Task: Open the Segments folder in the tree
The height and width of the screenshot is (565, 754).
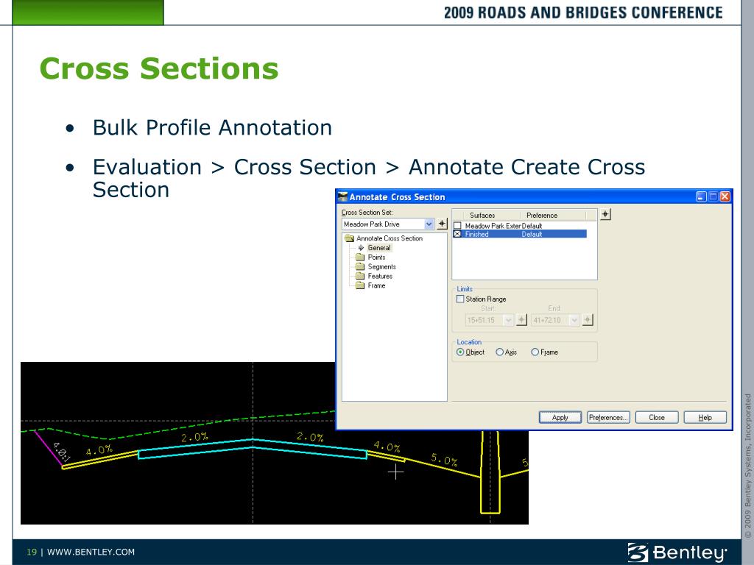Action: (x=382, y=266)
